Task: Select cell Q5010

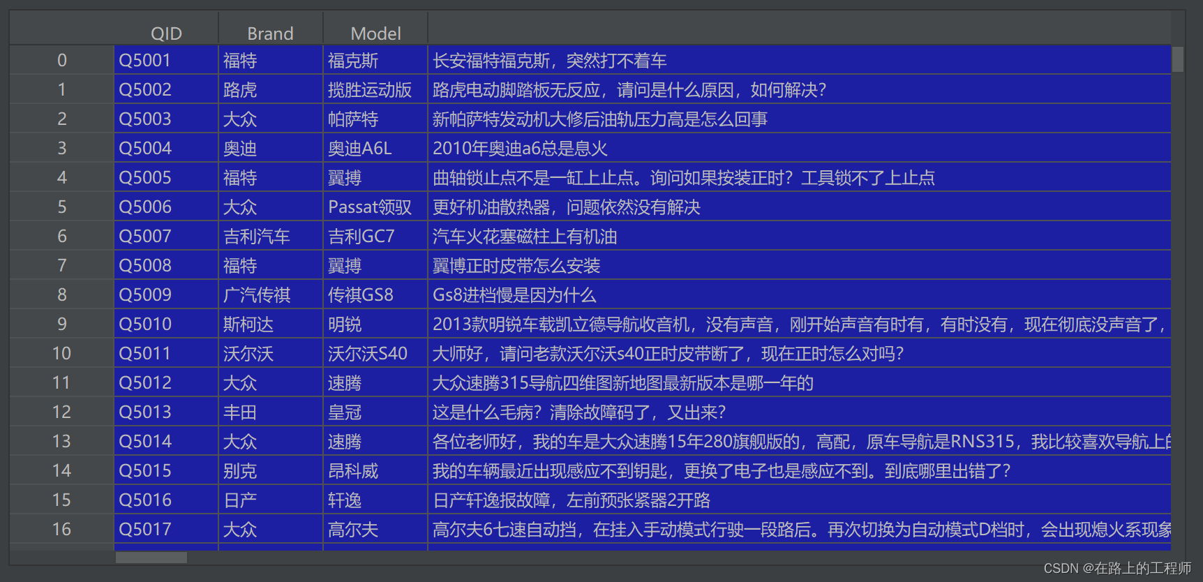Action: click(166, 324)
